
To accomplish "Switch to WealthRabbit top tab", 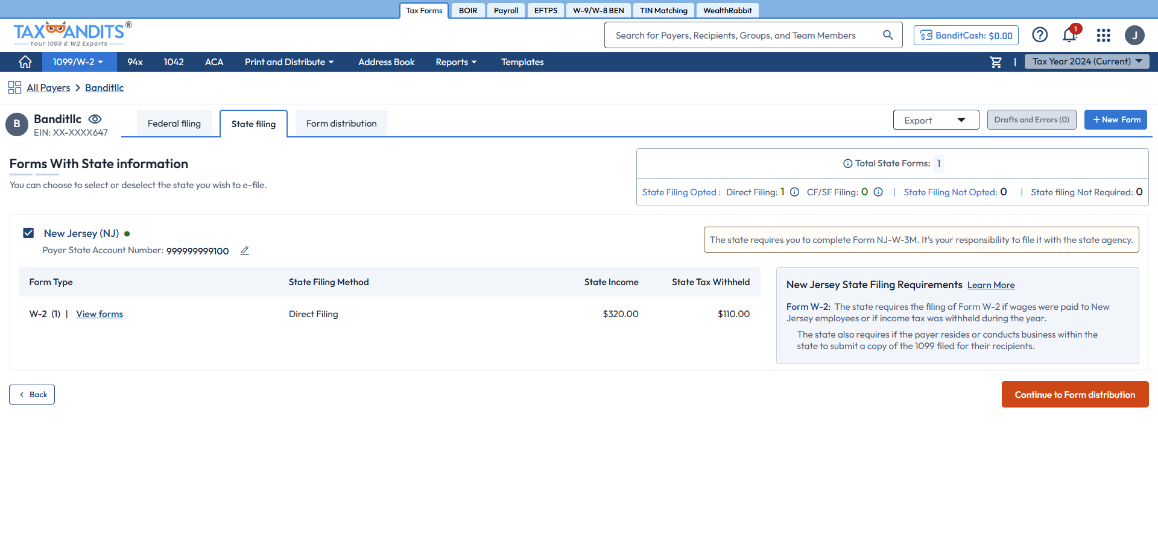I will (x=727, y=11).
